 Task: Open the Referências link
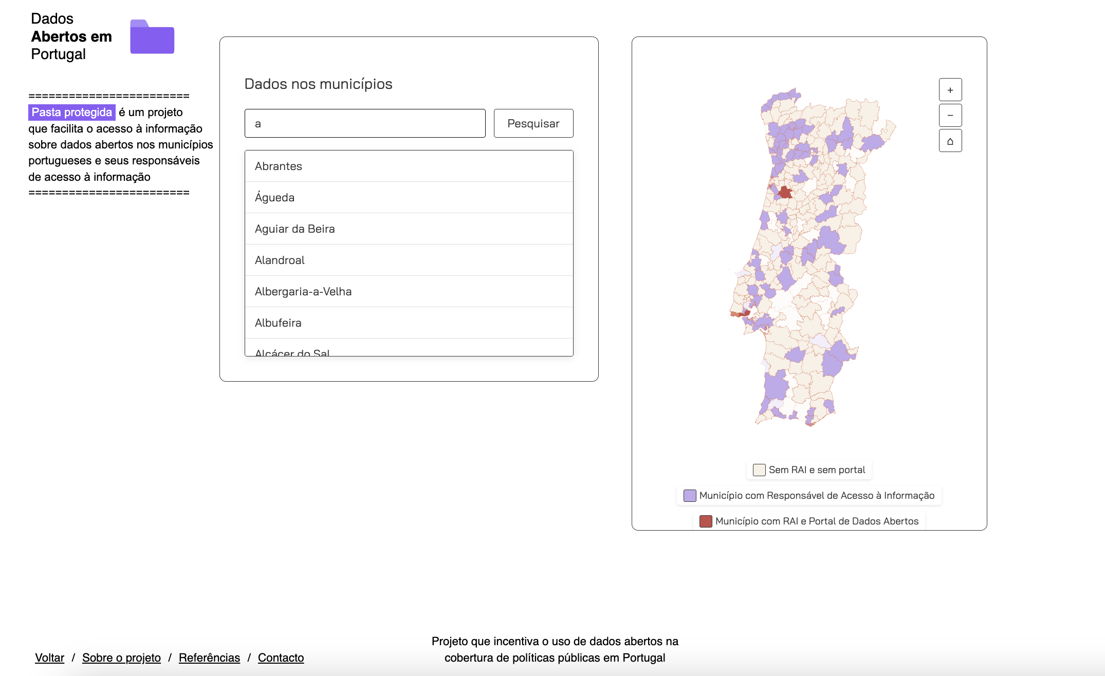209,658
